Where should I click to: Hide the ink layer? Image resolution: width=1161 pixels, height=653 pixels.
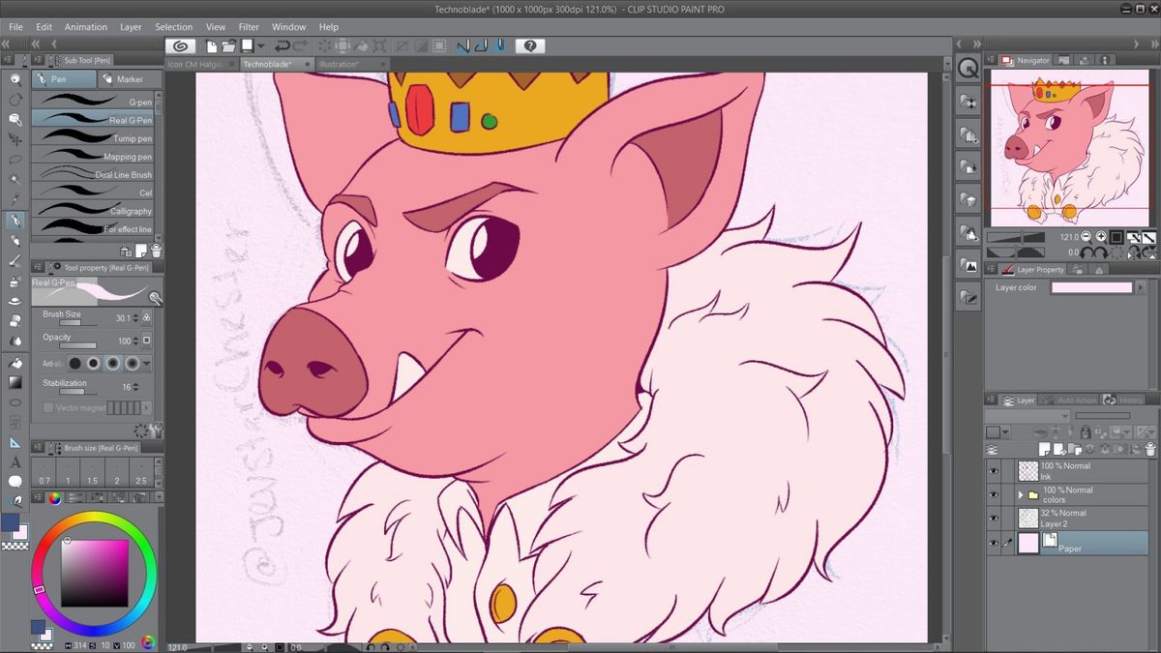coord(993,471)
